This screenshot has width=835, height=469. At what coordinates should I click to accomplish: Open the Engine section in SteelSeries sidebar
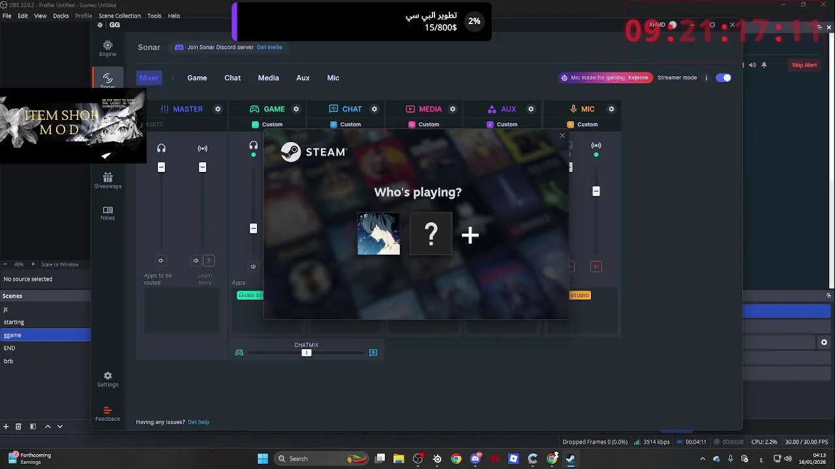[108, 48]
